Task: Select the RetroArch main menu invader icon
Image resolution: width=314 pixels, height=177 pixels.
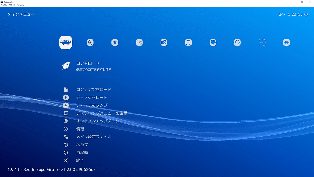Action: (66, 42)
